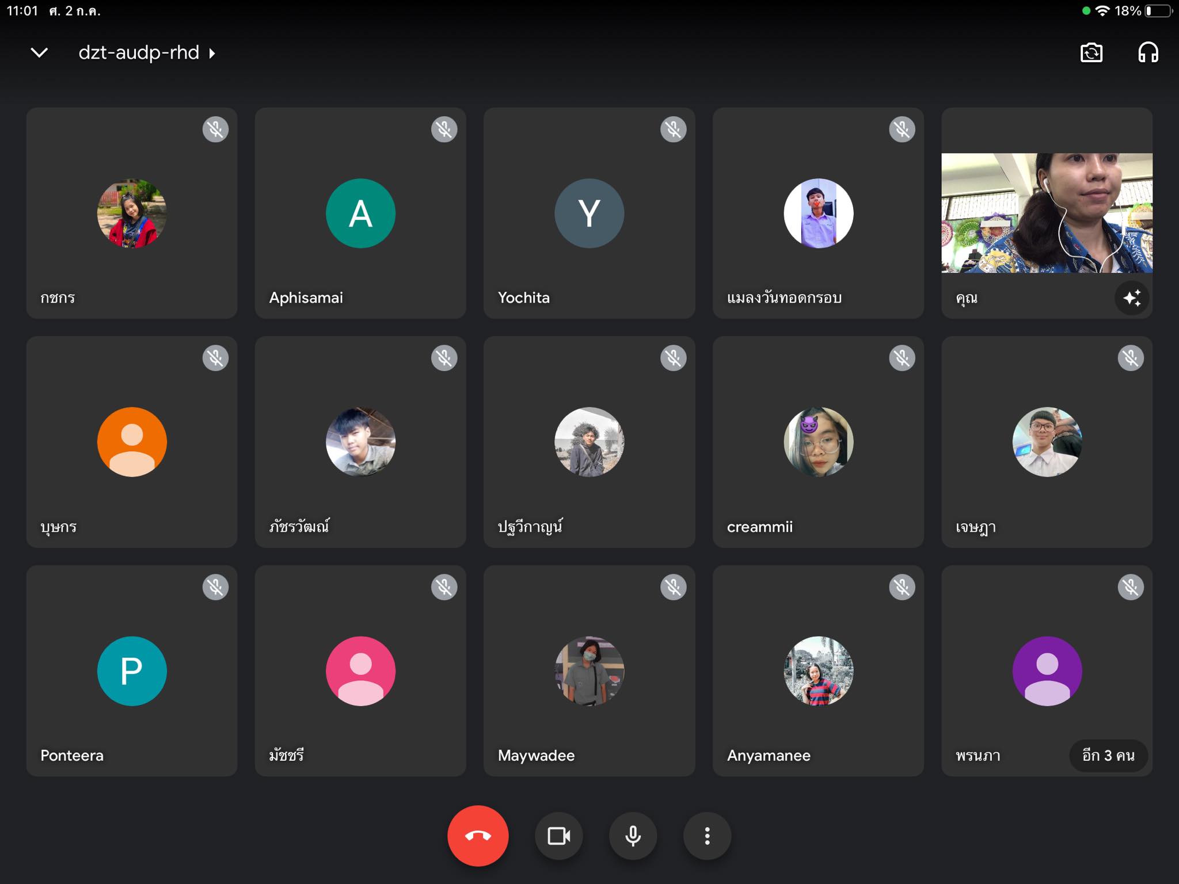This screenshot has width=1179, height=884.
Task: Open meeting details for dzt-audp-rhd
Action: point(147,53)
